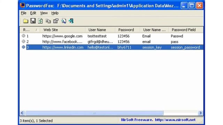The height and width of the screenshot is (125, 223).
Task: Click the facebook row password 123456
Action: pyautogui.click(x=123, y=42)
